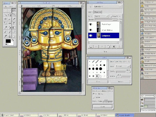Hide the Background layer using its eye
This screenshot has height=117, width=156.
tap(91, 36)
